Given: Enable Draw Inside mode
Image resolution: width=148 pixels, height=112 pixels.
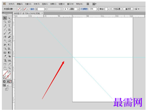Looking at the screenshot, I should click(10, 85).
